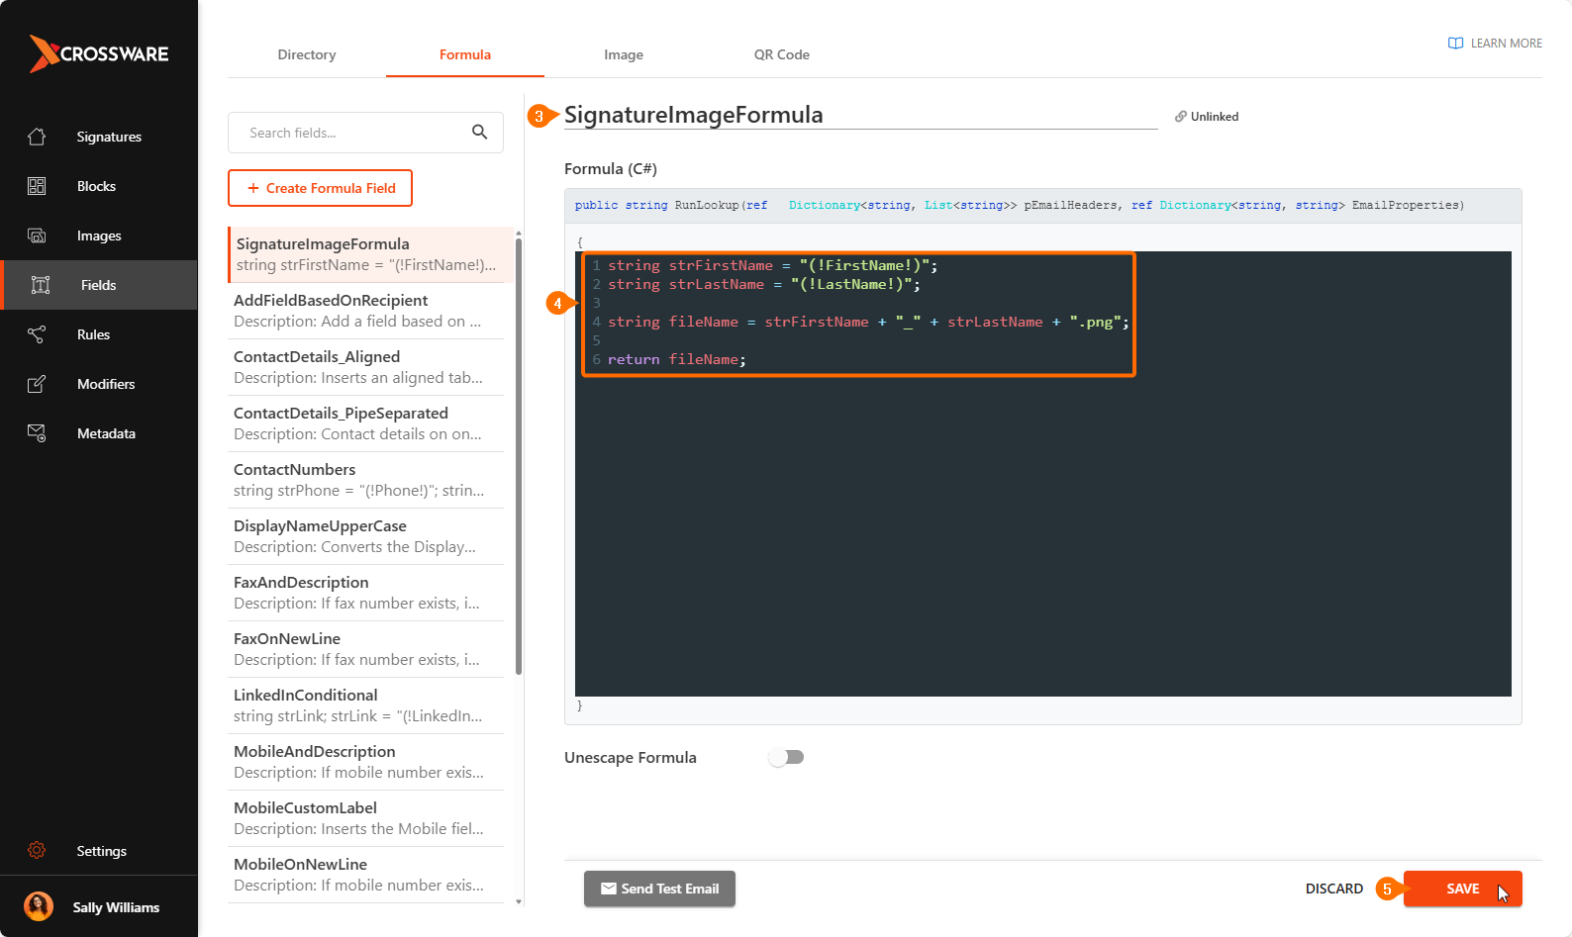Image resolution: width=1572 pixels, height=937 pixels.
Task: Click Send Test Email button
Action: point(659,889)
